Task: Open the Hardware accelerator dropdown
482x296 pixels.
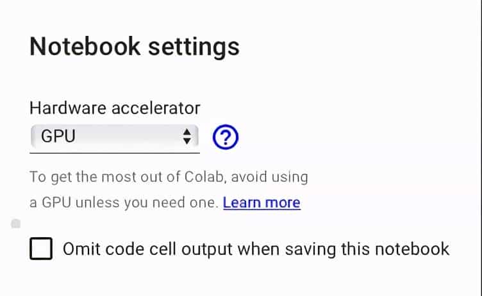Action: 114,136
